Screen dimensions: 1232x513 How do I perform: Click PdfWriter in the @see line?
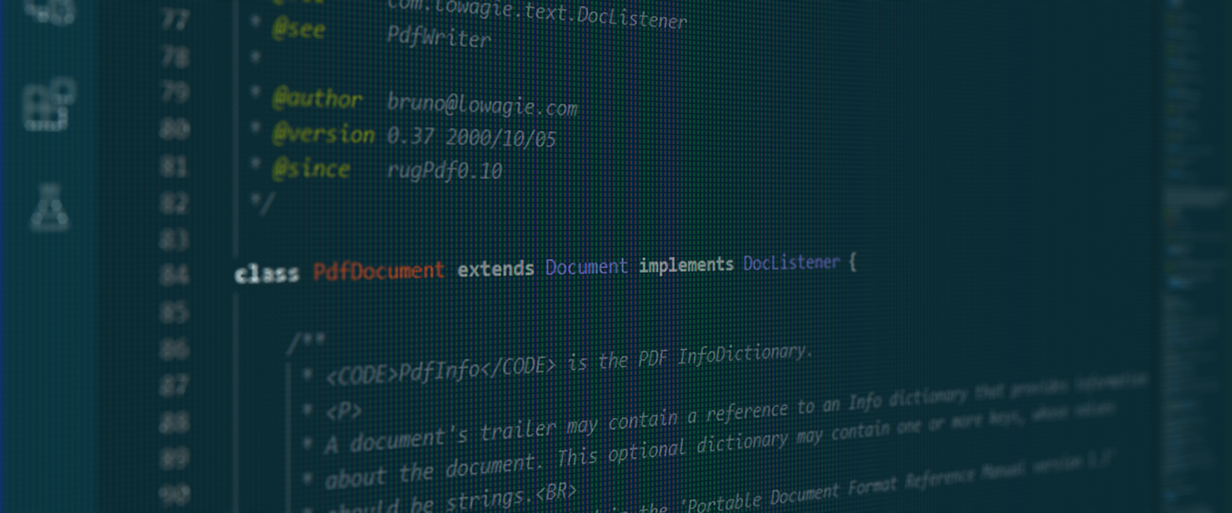click(438, 37)
